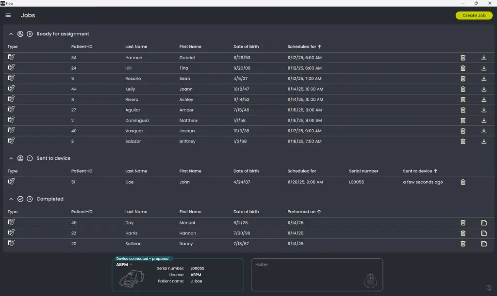This screenshot has height=296, width=497.
Task: View Hannah Harris's completed report
Action: (483, 233)
